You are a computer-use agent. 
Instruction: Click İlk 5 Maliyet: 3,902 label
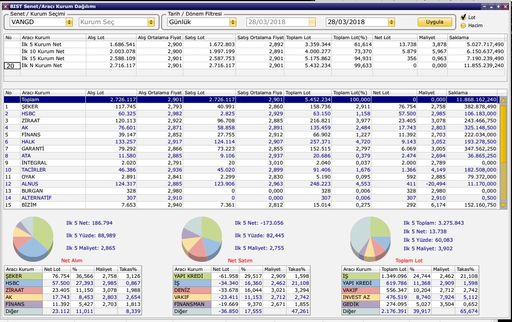[428, 248]
